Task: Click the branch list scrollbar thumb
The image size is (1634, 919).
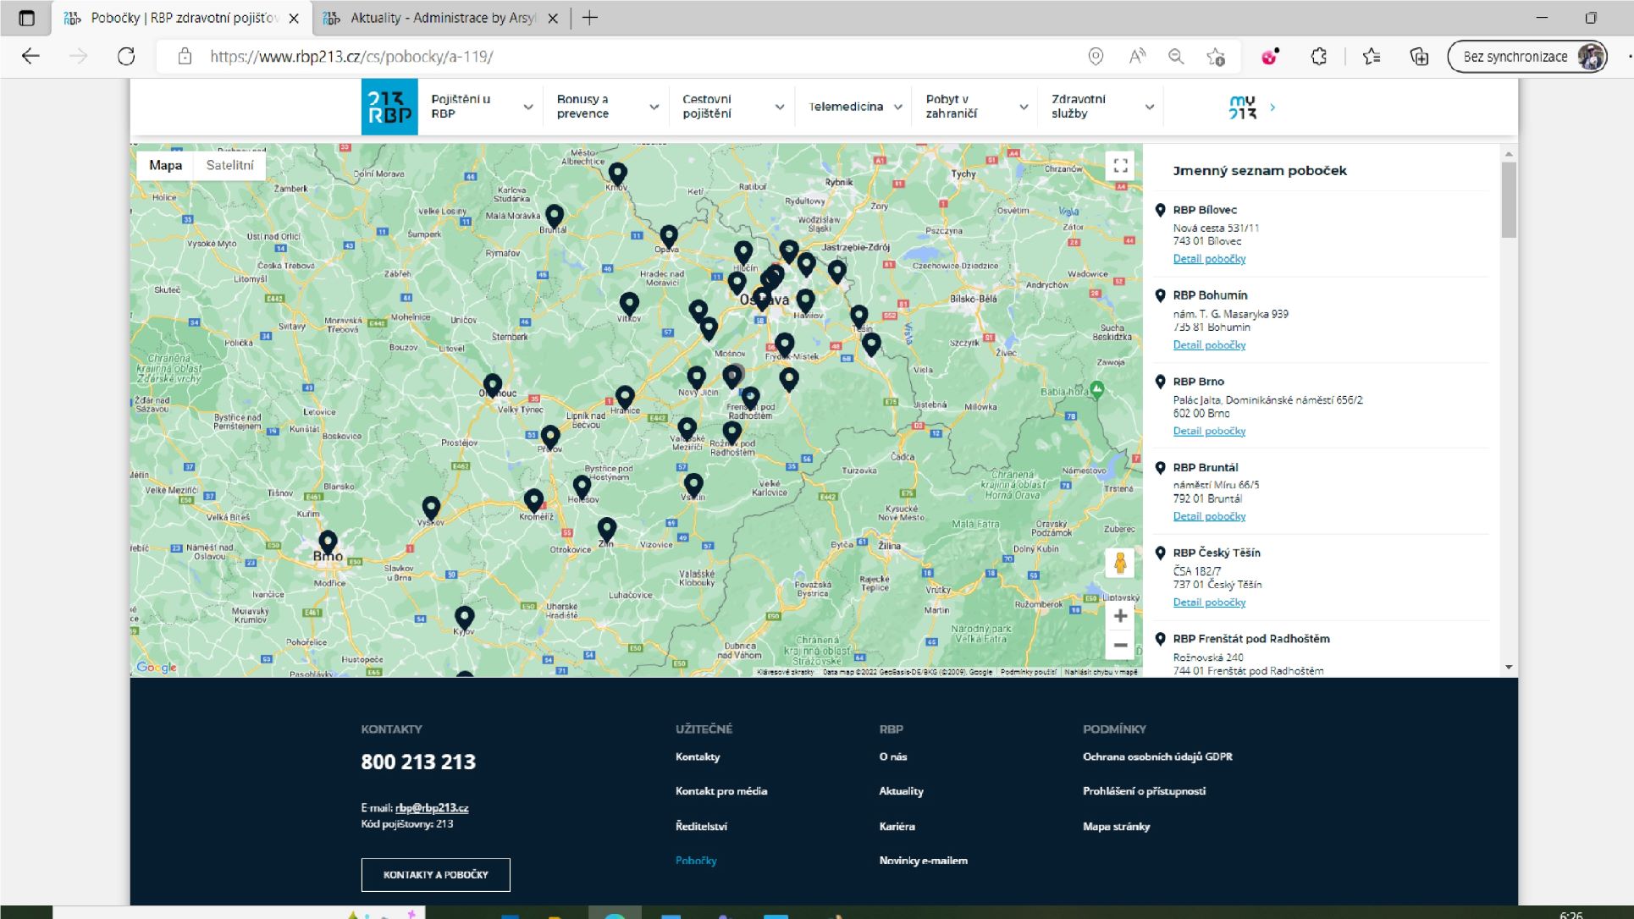Action: (x=1509, y=200)
